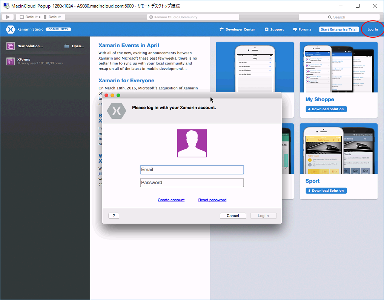
Task: Open the XForms recent solution
Action: [40, 61]
